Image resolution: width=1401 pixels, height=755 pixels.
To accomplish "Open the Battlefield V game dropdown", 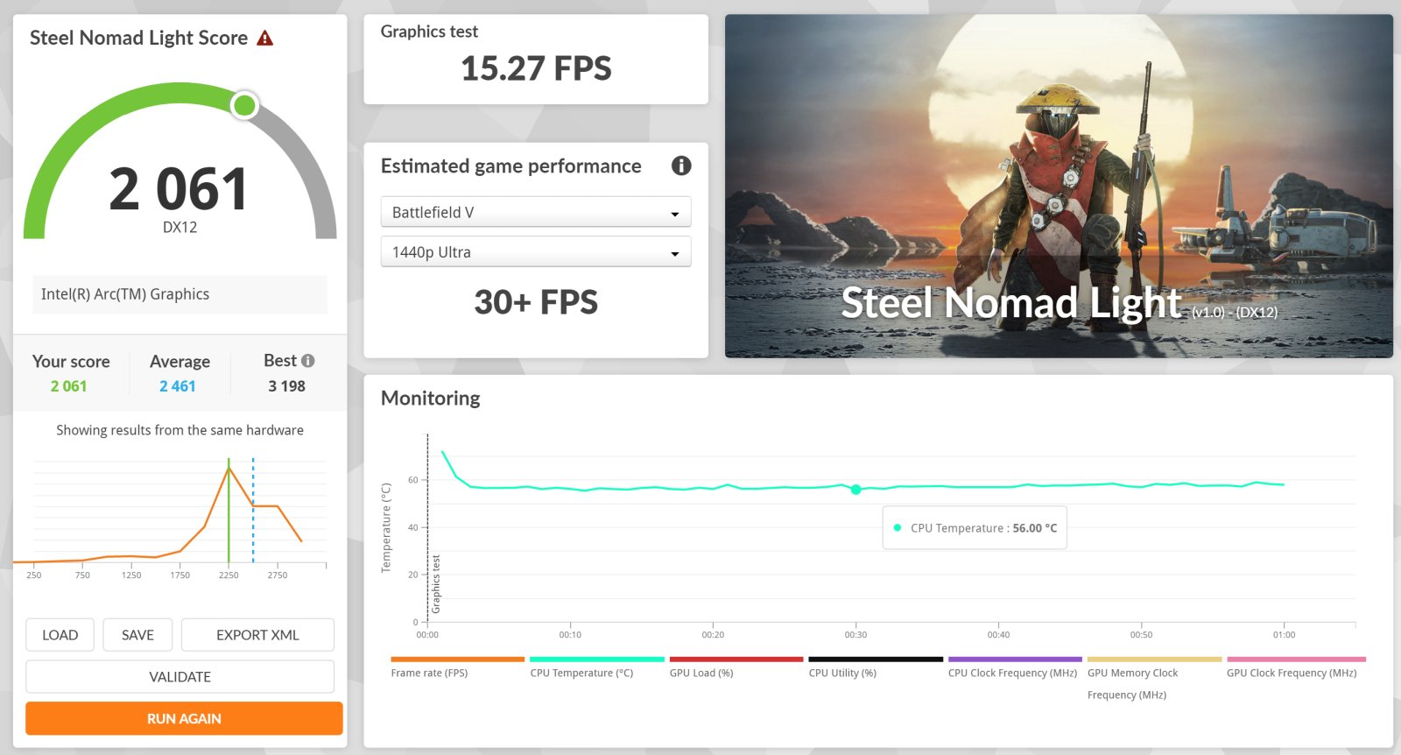I will 535,212.
